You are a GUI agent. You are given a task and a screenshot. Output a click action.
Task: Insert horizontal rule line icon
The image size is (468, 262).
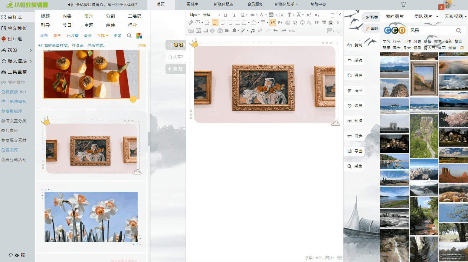(324, 15)
